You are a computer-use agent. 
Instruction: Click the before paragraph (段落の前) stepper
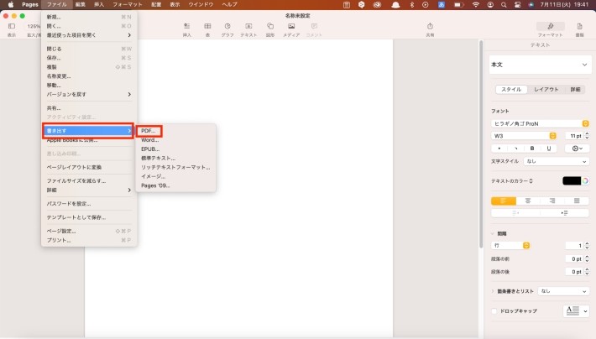pyautogui.click(x=588, y=258)
